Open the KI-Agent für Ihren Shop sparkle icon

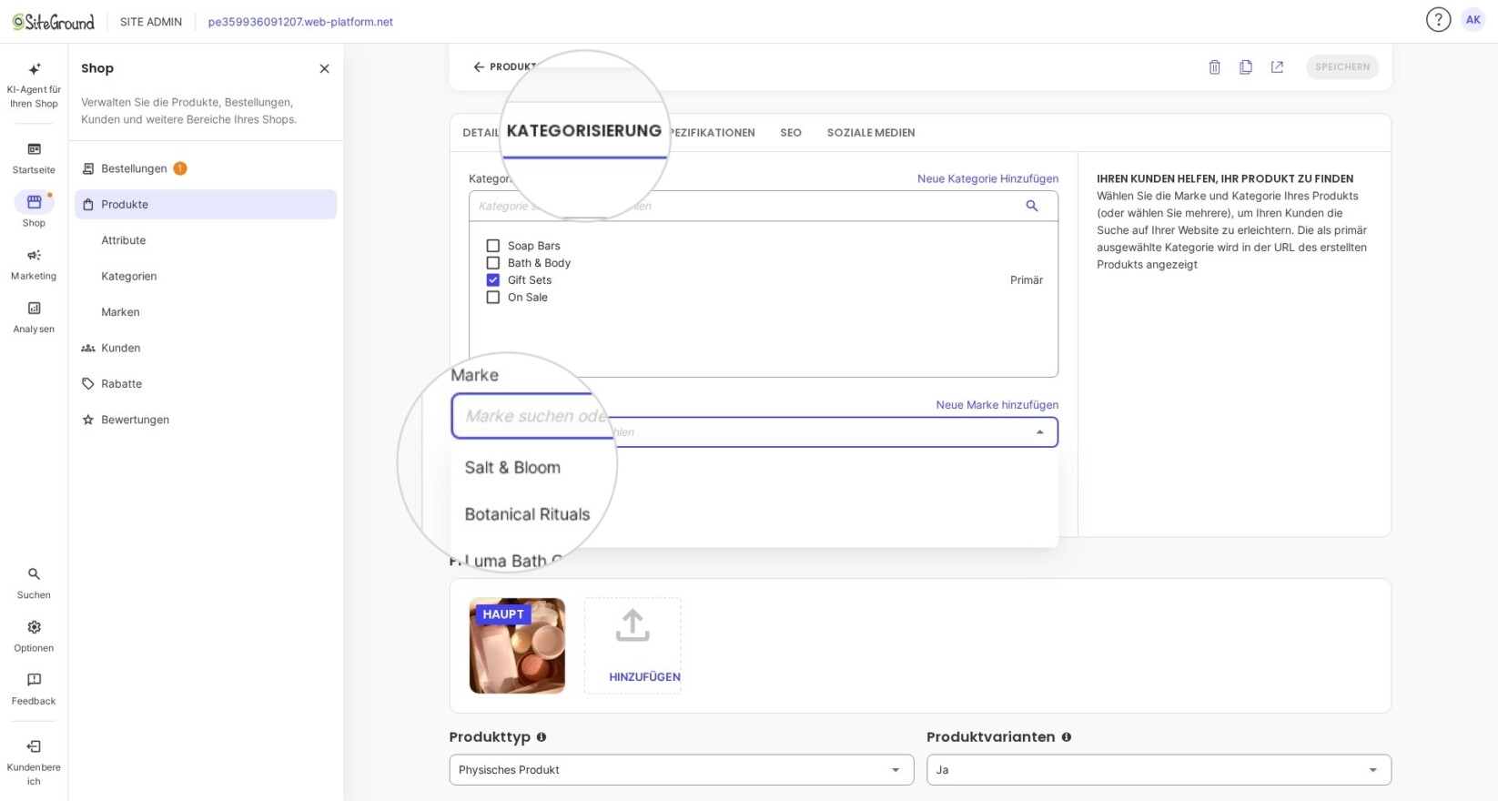[34, 69]
